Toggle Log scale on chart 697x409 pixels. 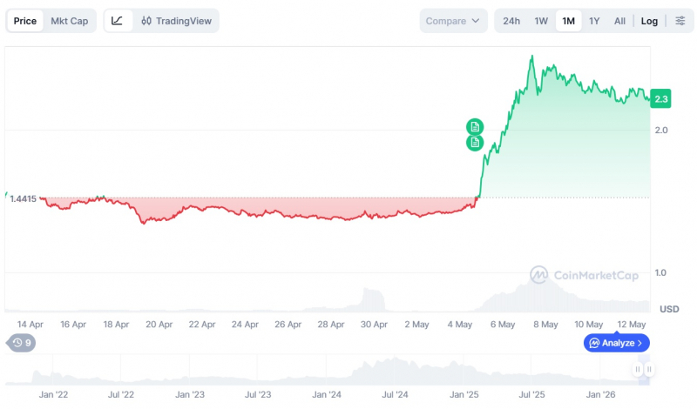[649, 21]
